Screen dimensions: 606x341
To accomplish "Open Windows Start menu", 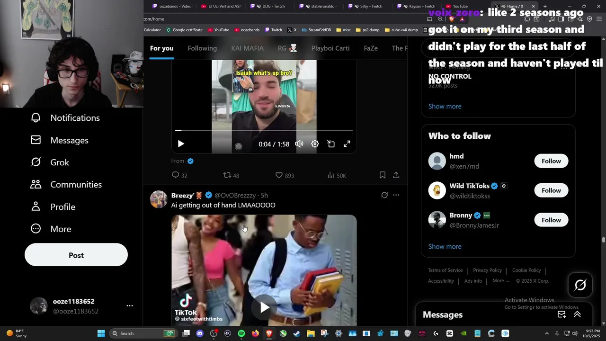I will pyautogui.click(x=101, y=333).
